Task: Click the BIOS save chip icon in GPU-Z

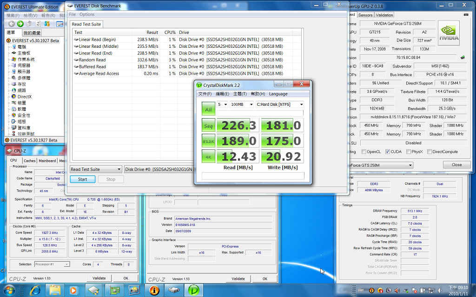Action: pyautogui.click(x=463, y=57)
